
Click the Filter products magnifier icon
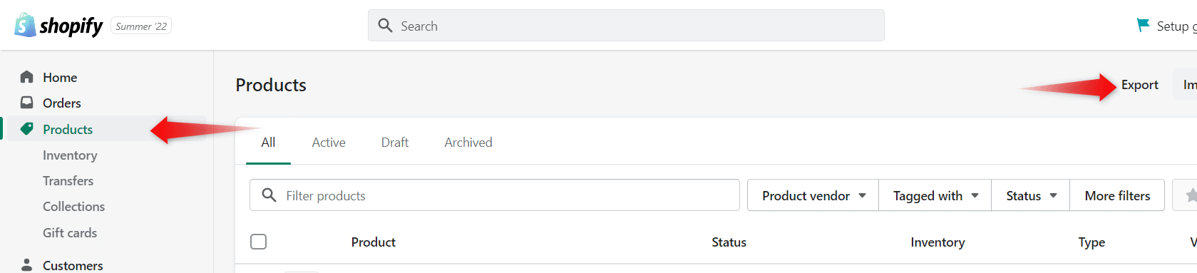point(269,195)
